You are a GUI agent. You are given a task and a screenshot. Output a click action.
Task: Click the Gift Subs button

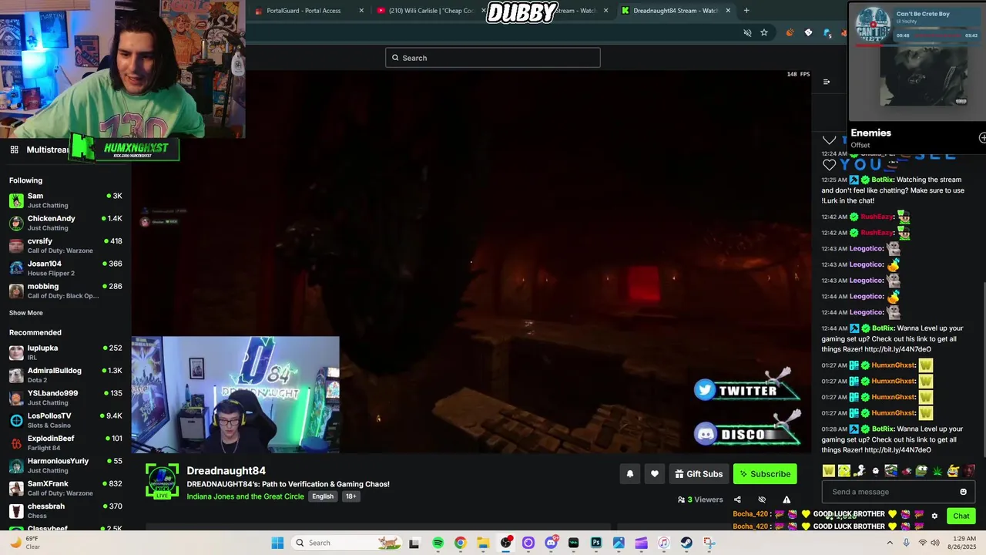click(699, 474)
